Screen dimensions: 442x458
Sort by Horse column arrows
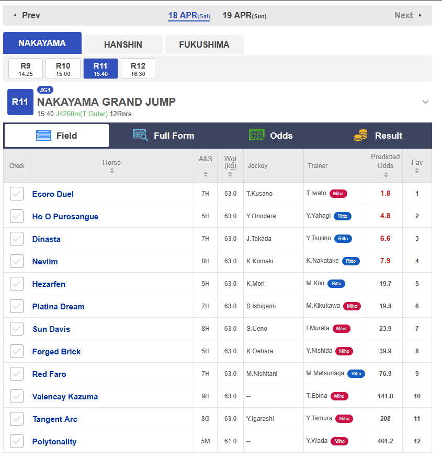pos(112,171)
